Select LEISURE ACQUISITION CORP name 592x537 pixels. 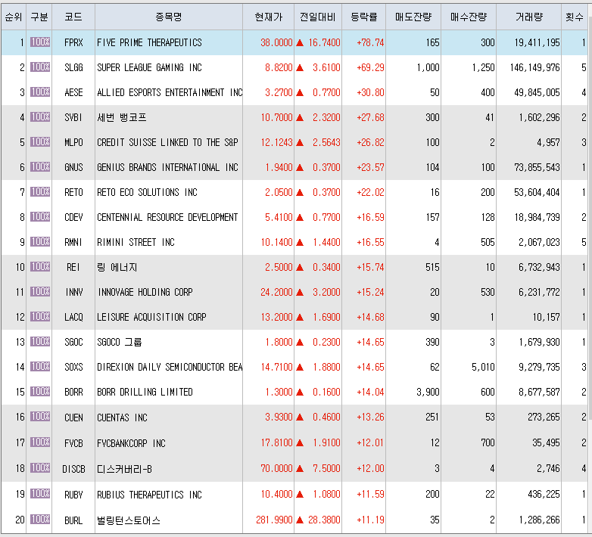151,317
